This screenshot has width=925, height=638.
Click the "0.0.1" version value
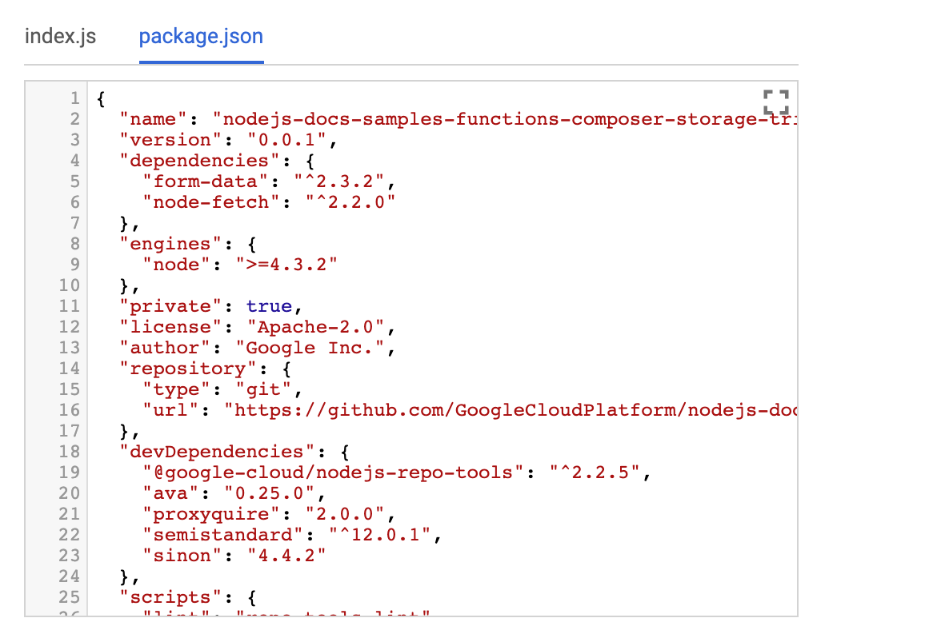[287, 140]
